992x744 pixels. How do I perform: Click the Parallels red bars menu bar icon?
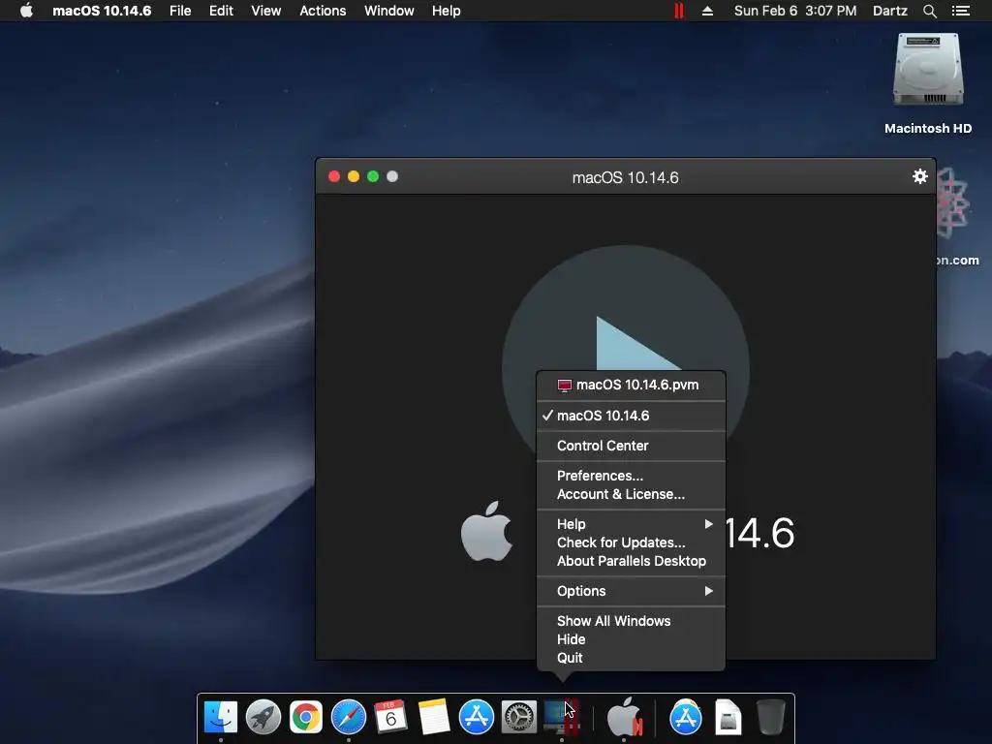click(x=679, y=11)
